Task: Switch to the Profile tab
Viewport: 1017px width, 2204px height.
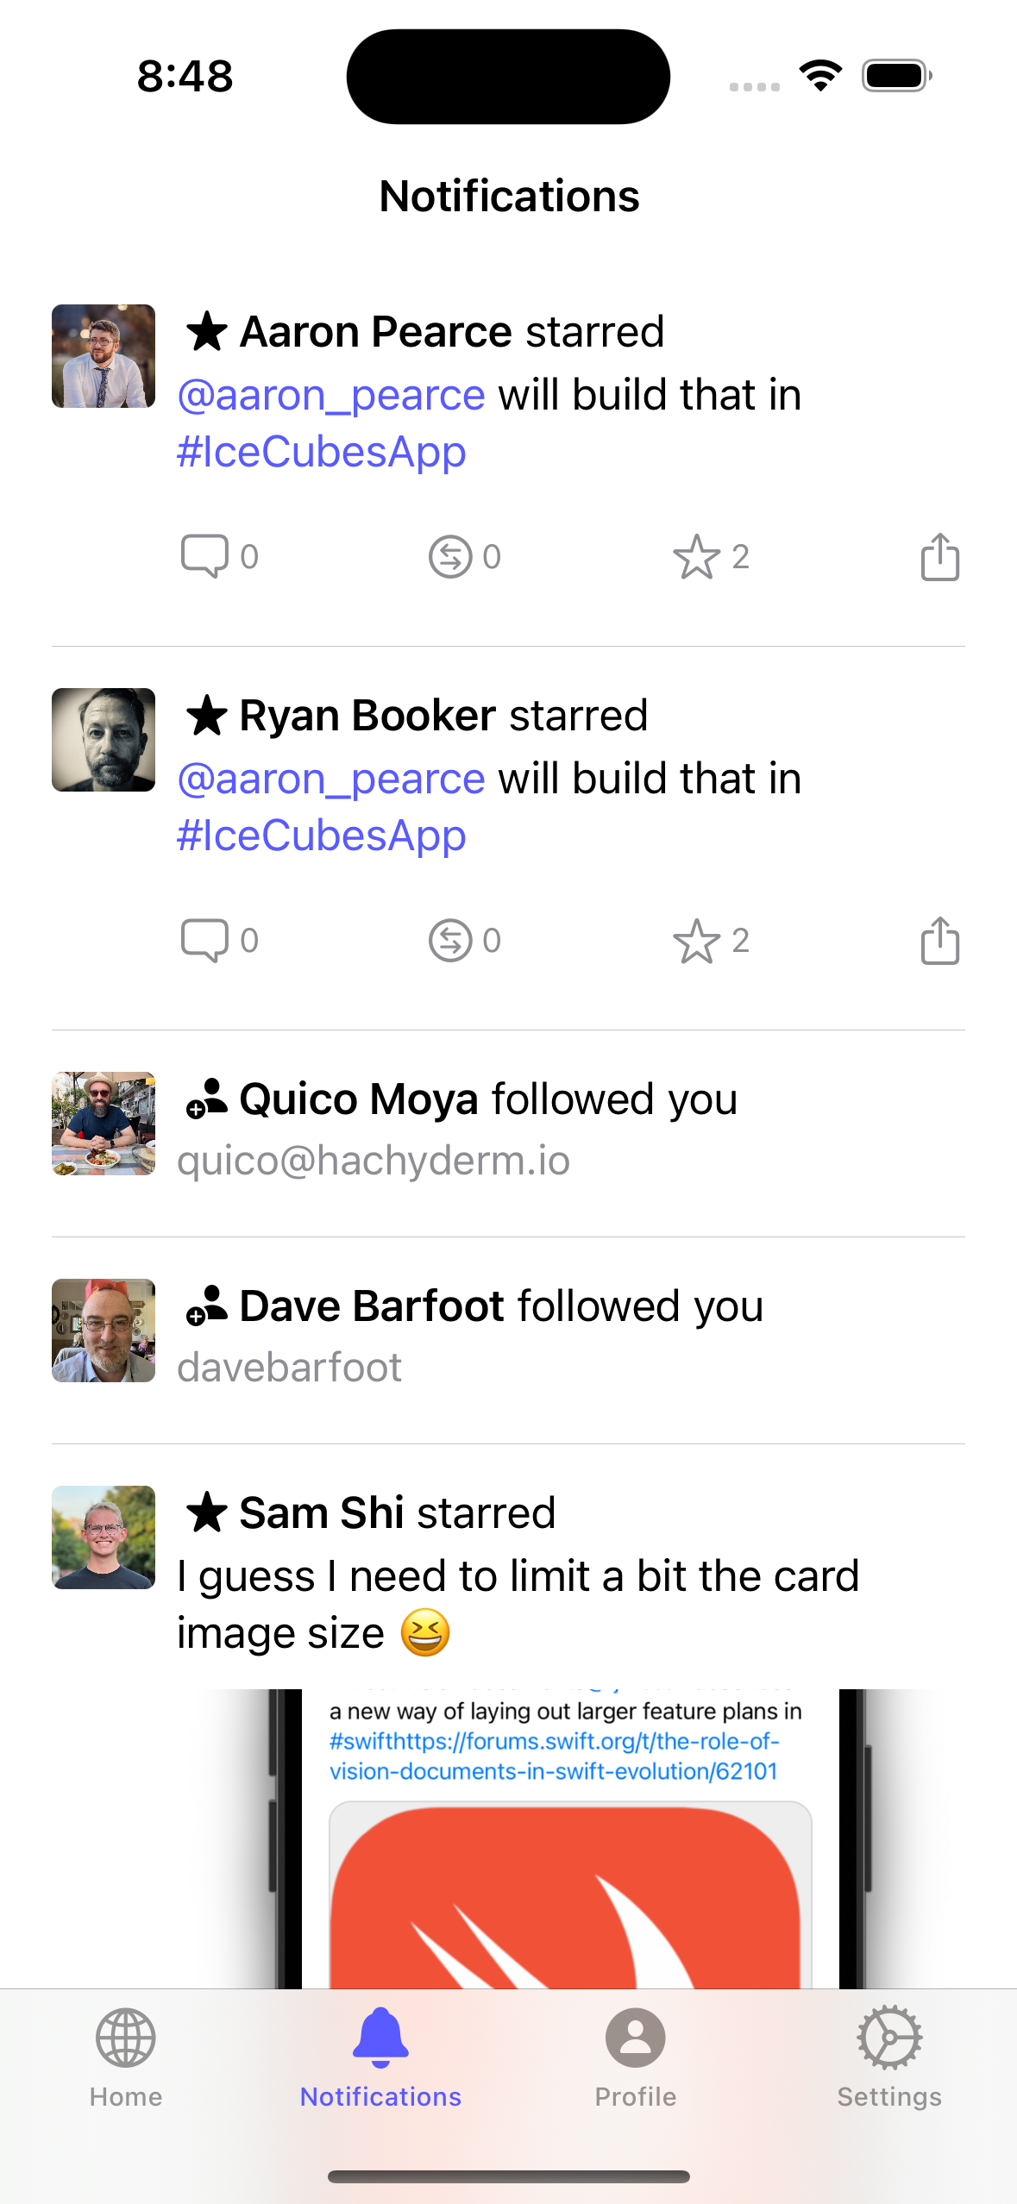Action: click(x=635, y=2057)
